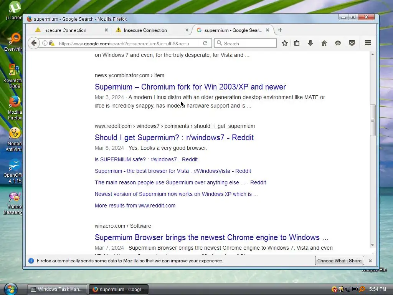Open KevinOffice 2009 desktop shortcut
This screenshot has width=393, height=295.
click(13, 76)
